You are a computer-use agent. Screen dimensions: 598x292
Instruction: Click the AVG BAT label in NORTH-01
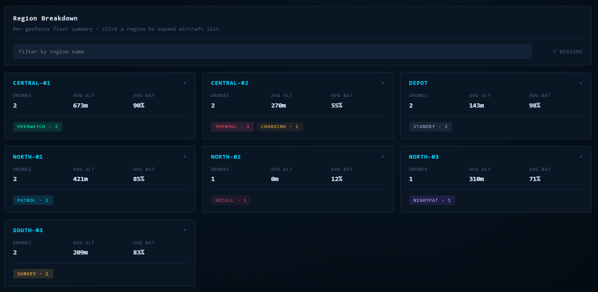144,169
